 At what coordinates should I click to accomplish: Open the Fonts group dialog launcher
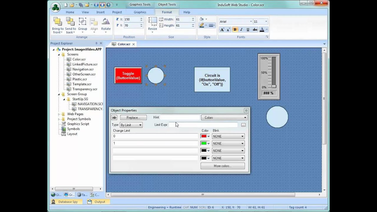click(x=267, y=37)
